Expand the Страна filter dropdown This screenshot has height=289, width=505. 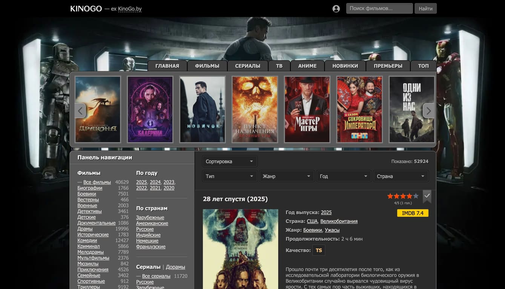tap(401, 176)
